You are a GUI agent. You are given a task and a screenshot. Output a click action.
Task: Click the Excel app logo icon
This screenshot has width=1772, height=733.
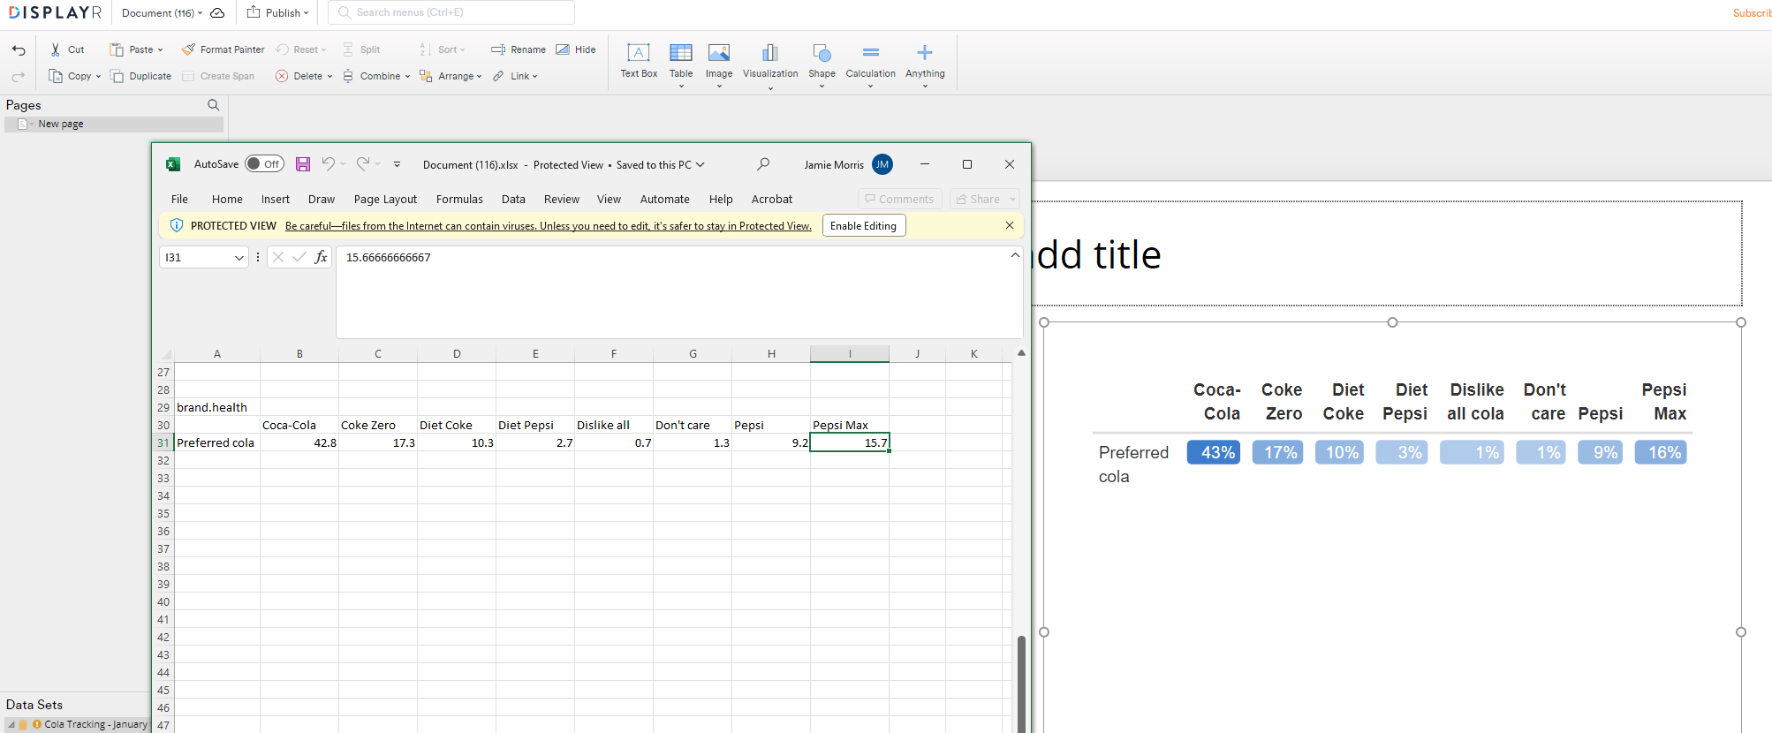173,164
